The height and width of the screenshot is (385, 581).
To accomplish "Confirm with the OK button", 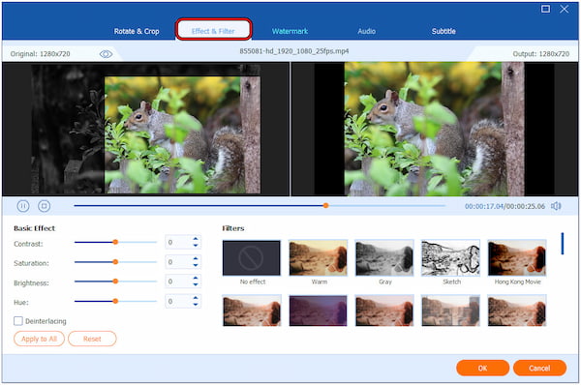I will pos(482,368).
